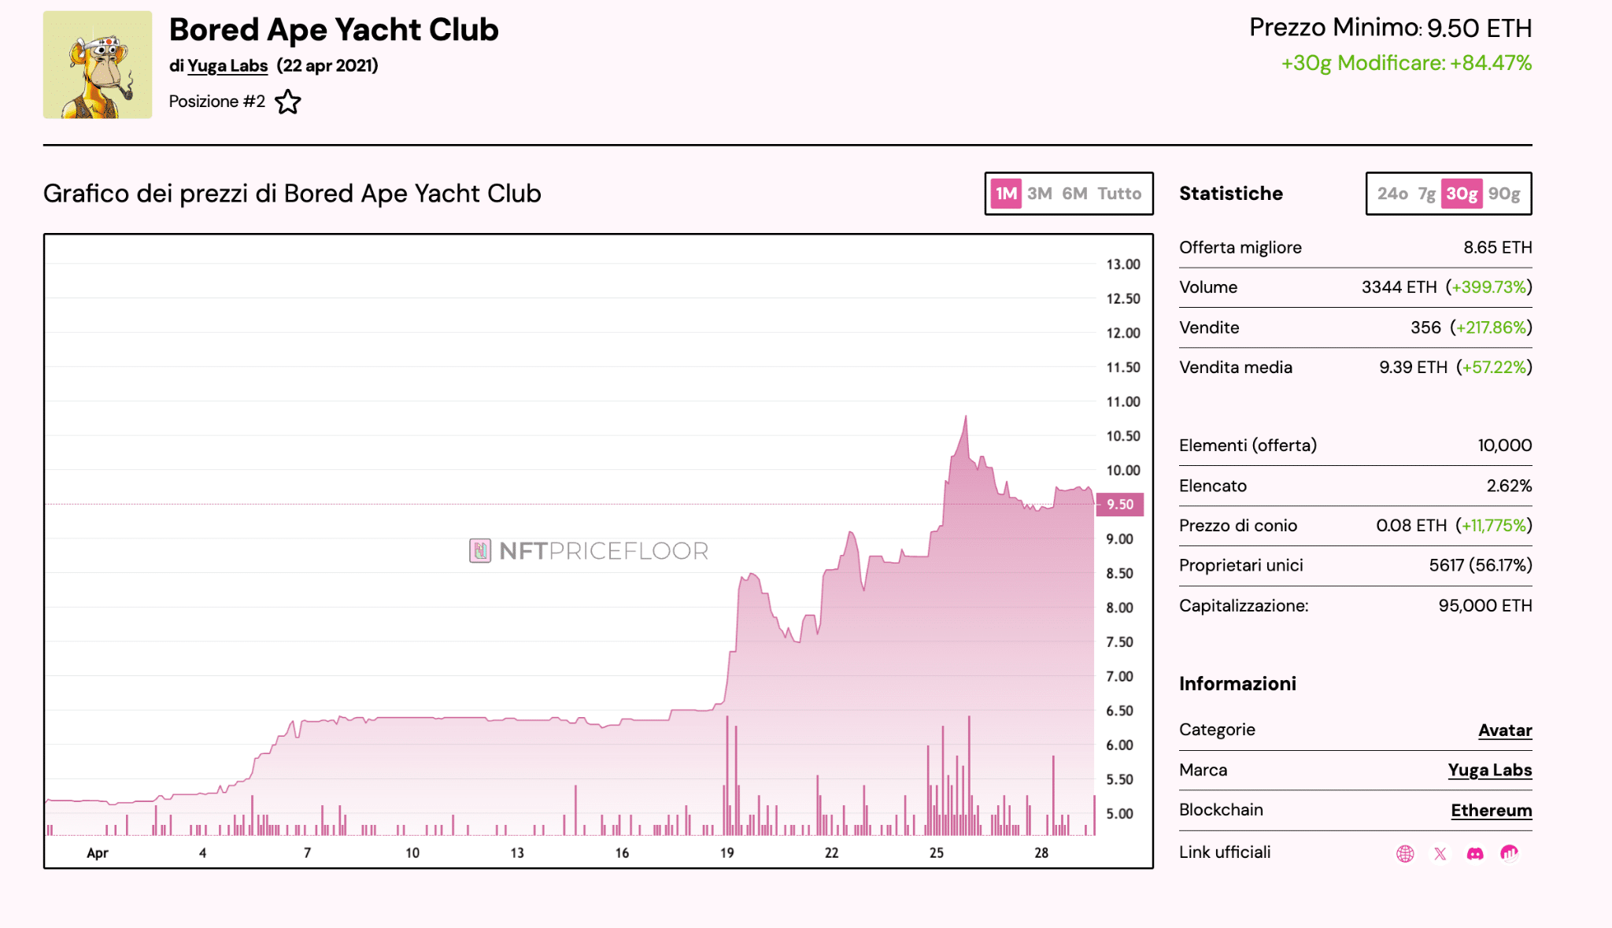This screenshot has width=1612, height=928.
Task: Open the pink bar-chart link icon
Action: 1509,853
